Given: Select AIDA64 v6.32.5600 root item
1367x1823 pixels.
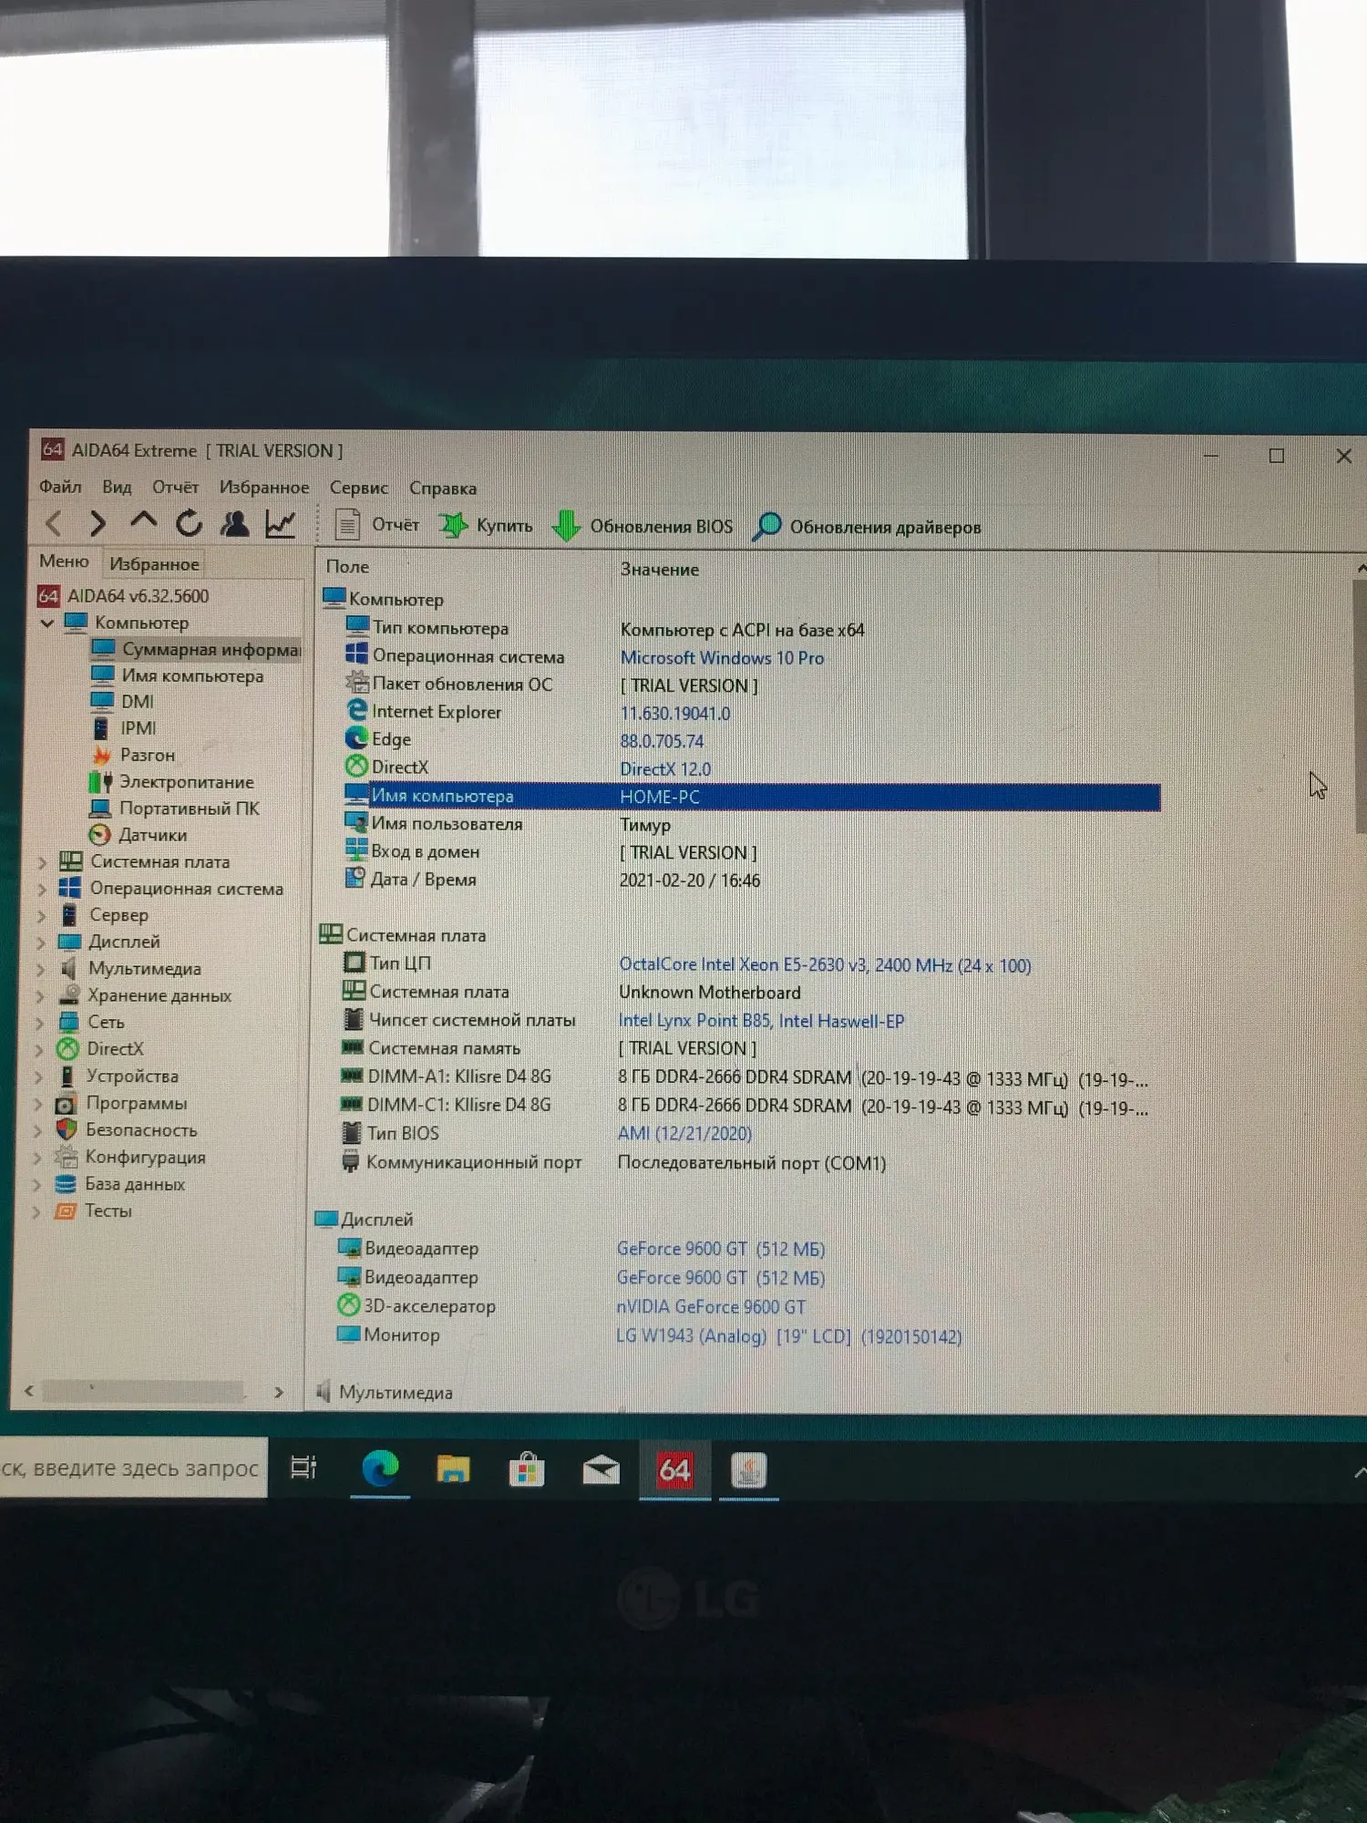Looking at the screenshot, I should coord(123,596).
